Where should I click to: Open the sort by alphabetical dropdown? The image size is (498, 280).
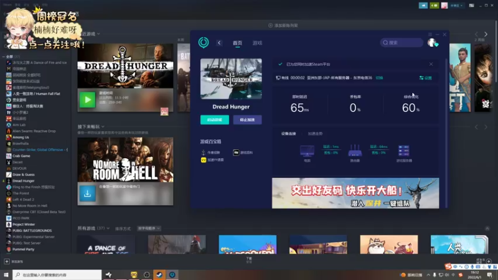pos(149,228)
